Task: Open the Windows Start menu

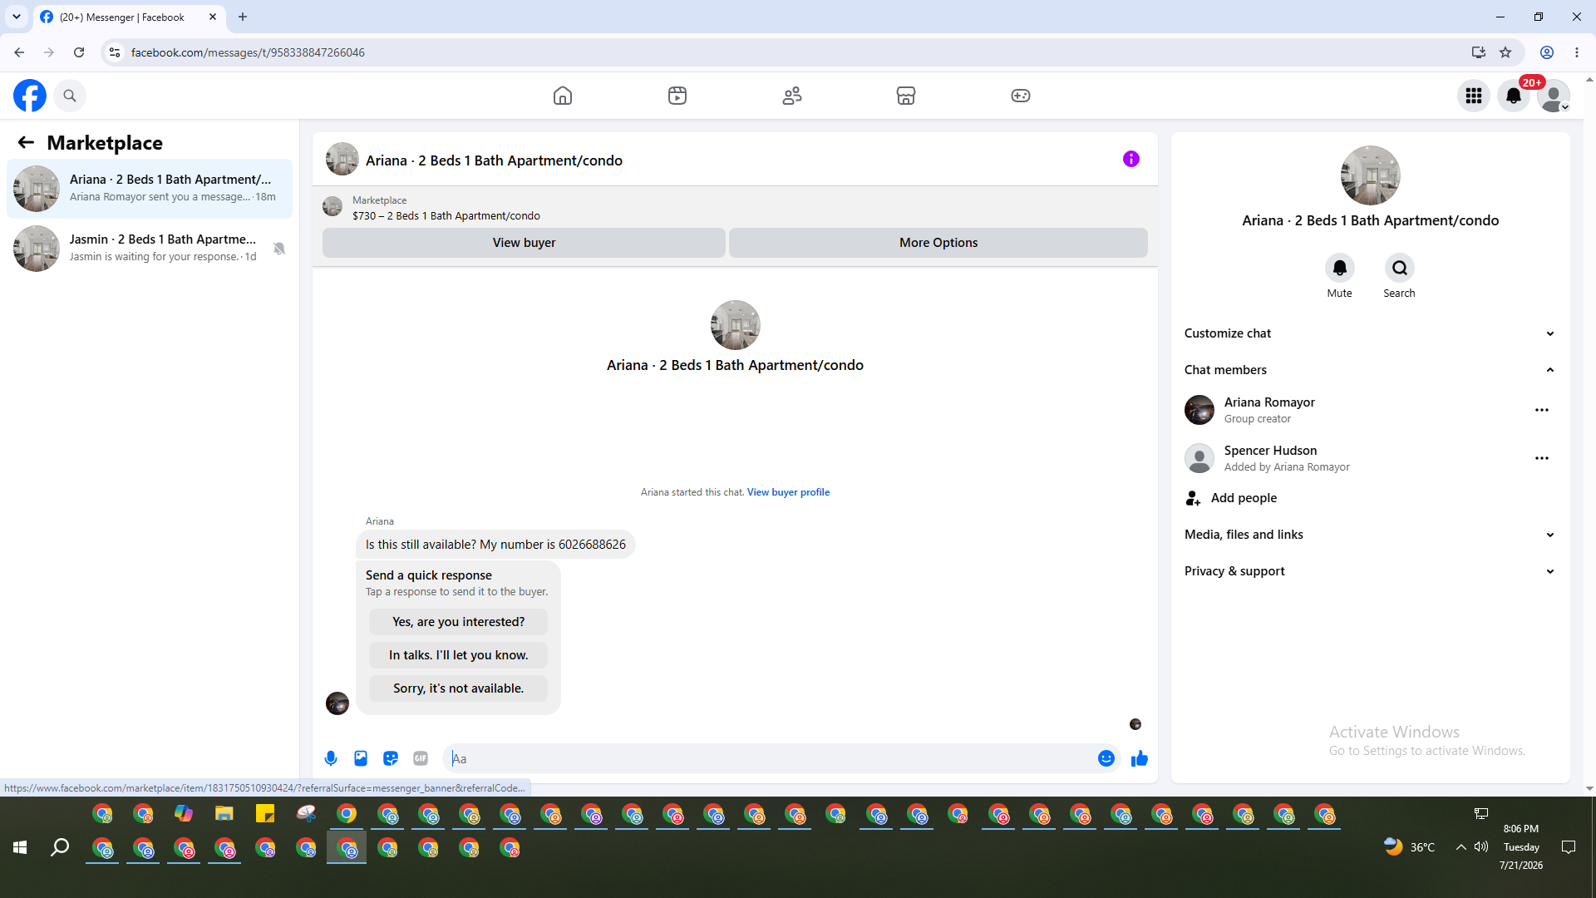Action: (20, 847)
